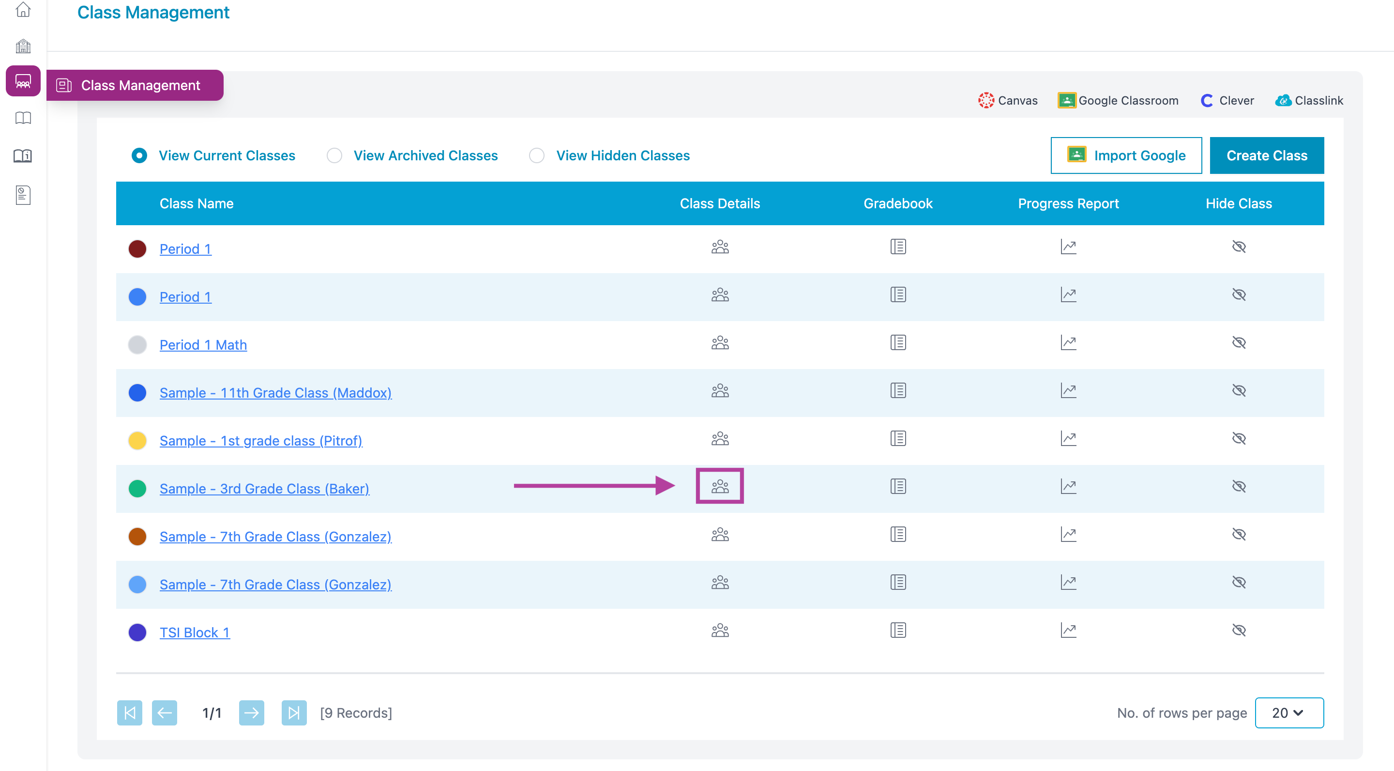Select View Current Classes radio
1394x771 pixels.
[x=139, y=155]
